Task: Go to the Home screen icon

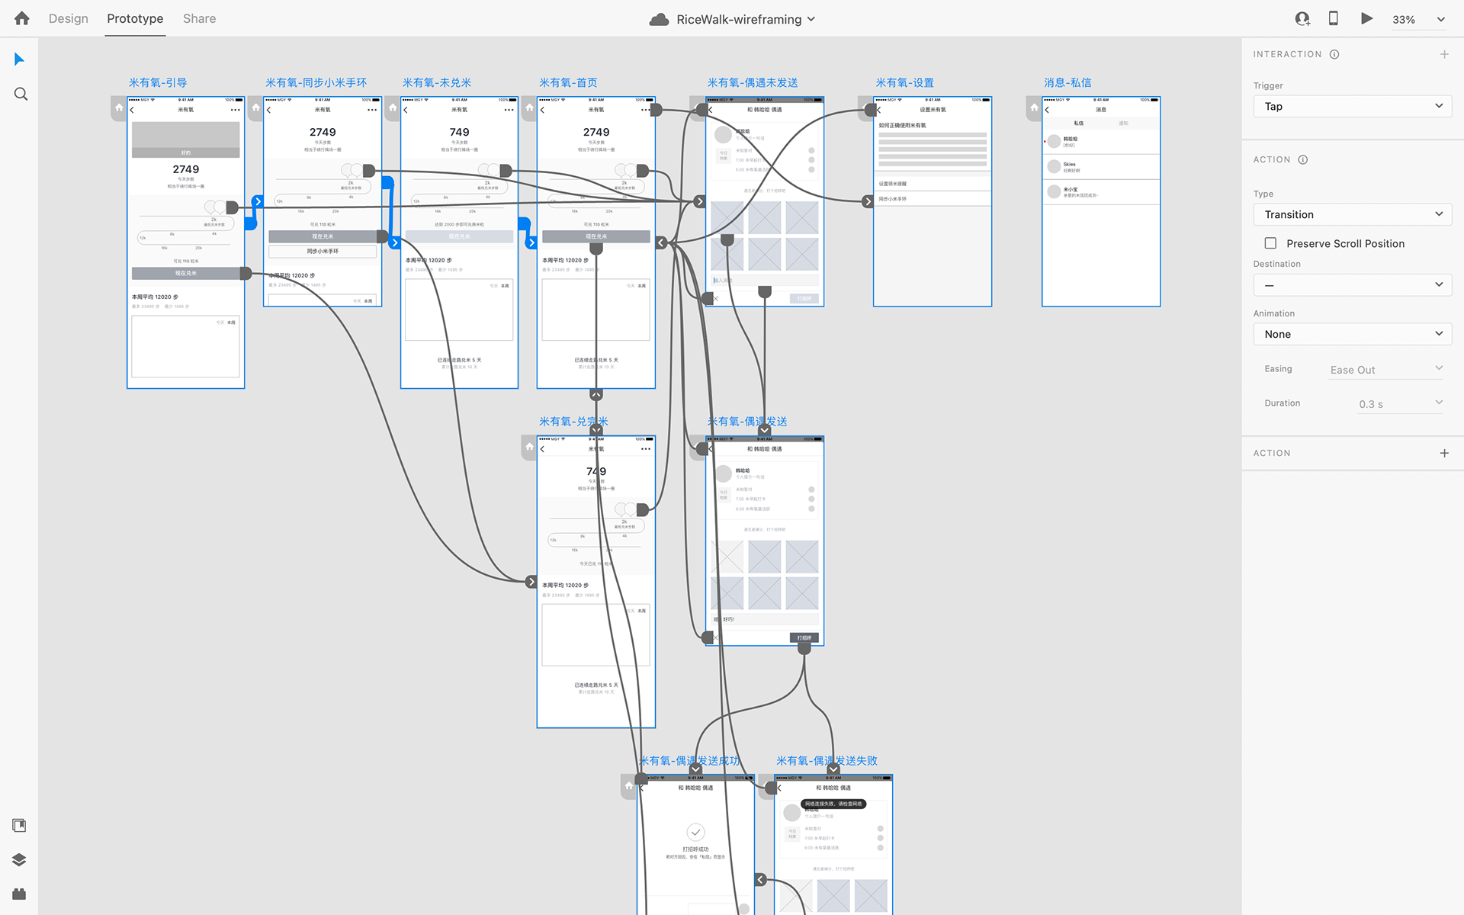Action: pyautogui.click(x=22, y=18)
